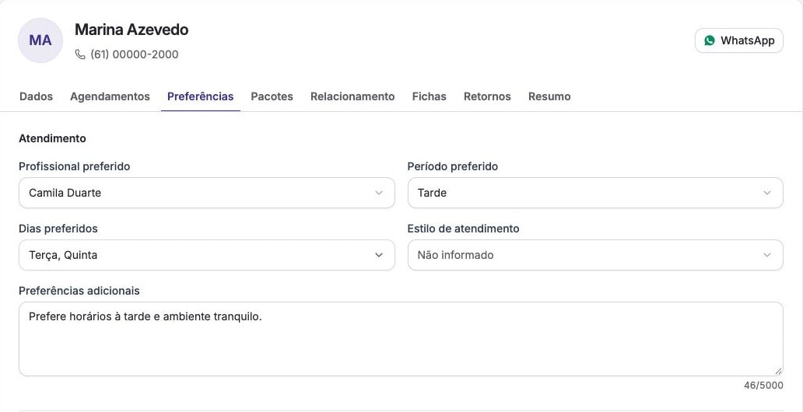Open the Profissional preferido dropdown
This screenshot has height=412, width=803.
[x=207, y=193]
